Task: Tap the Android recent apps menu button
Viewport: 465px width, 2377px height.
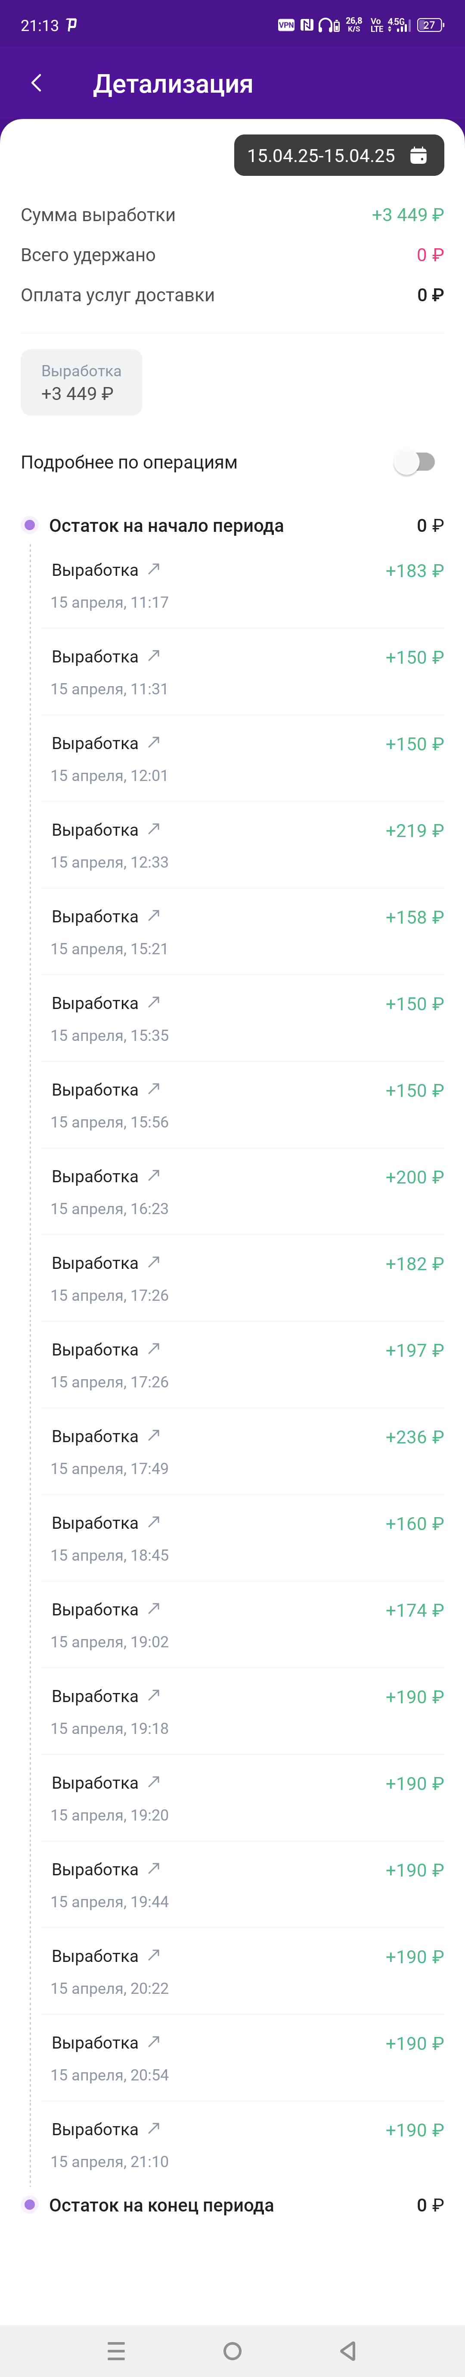Action: pos(116,2350)
